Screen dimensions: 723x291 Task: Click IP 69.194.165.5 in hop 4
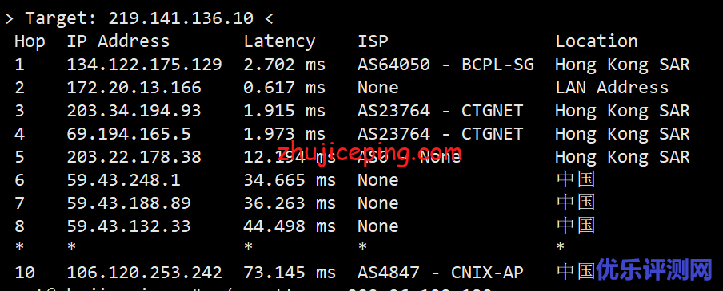pos(129,134)
